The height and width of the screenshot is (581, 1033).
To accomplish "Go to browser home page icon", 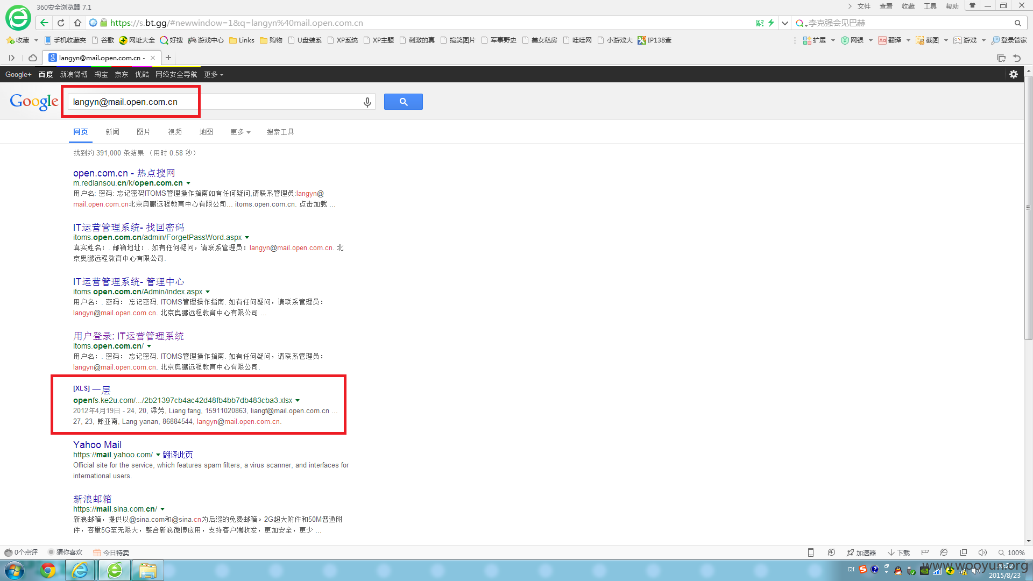I will [77, 23].
